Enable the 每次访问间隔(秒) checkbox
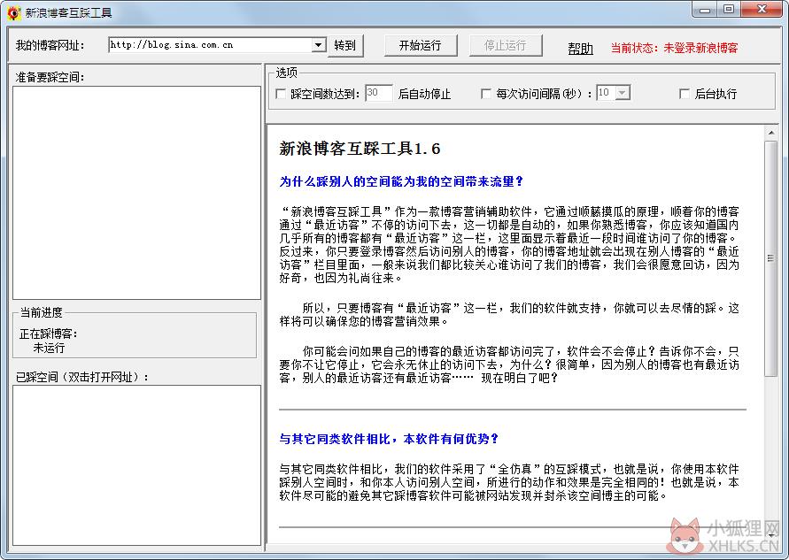 point(485,94)
